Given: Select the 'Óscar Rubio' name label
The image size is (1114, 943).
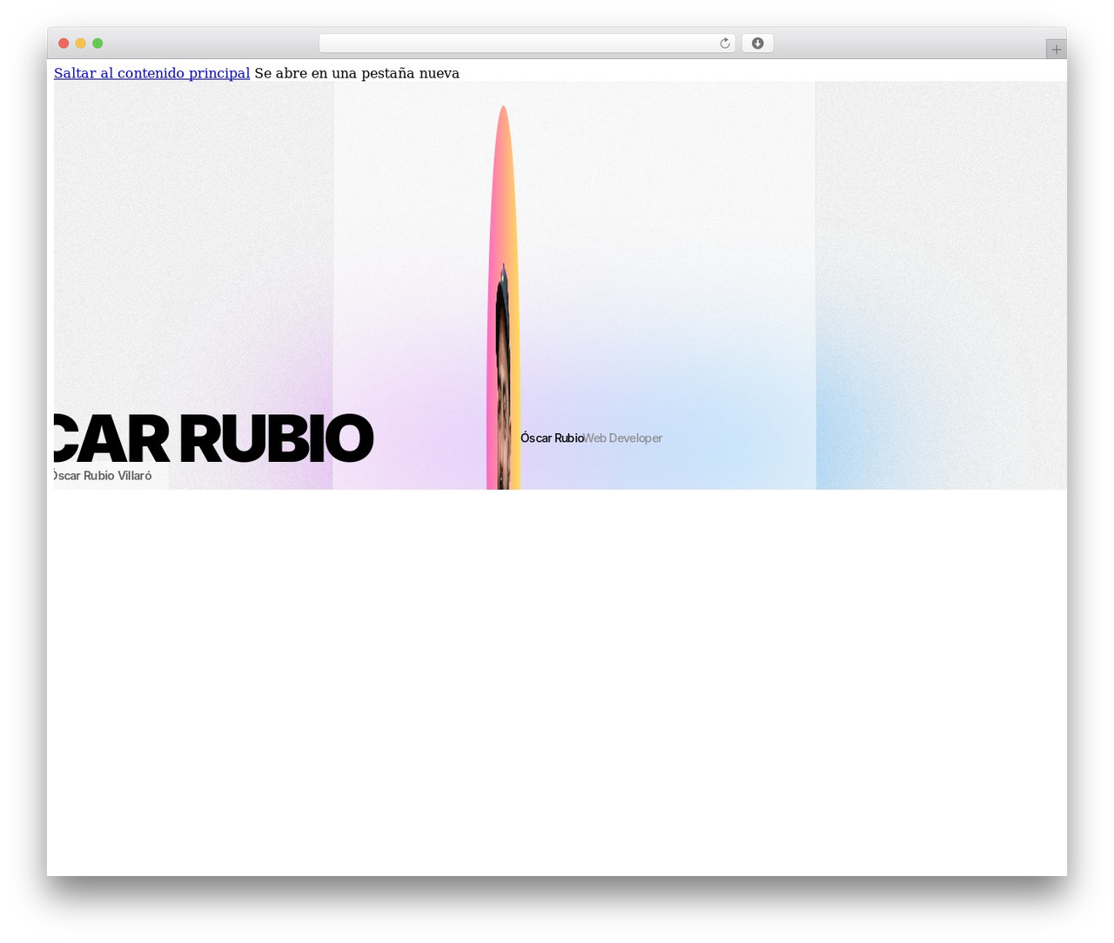Looking at the screenshot, I should click(x=552, y=438).
